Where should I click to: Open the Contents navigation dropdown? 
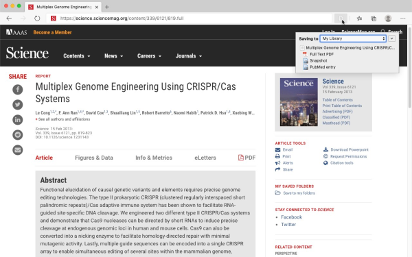[x=76, y=56]
